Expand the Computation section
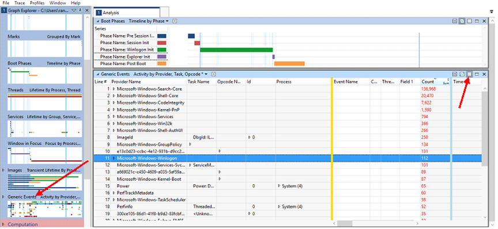 pos(3,224)
